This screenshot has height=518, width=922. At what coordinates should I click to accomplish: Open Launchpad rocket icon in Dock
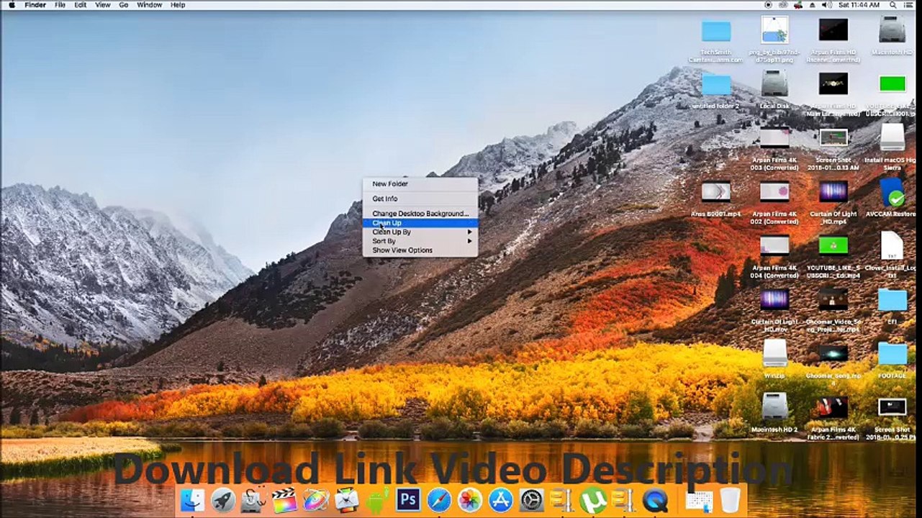223,500
